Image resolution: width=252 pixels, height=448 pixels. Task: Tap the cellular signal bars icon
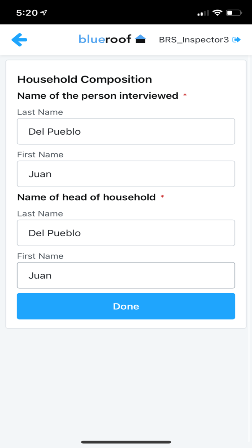(203, 13)
